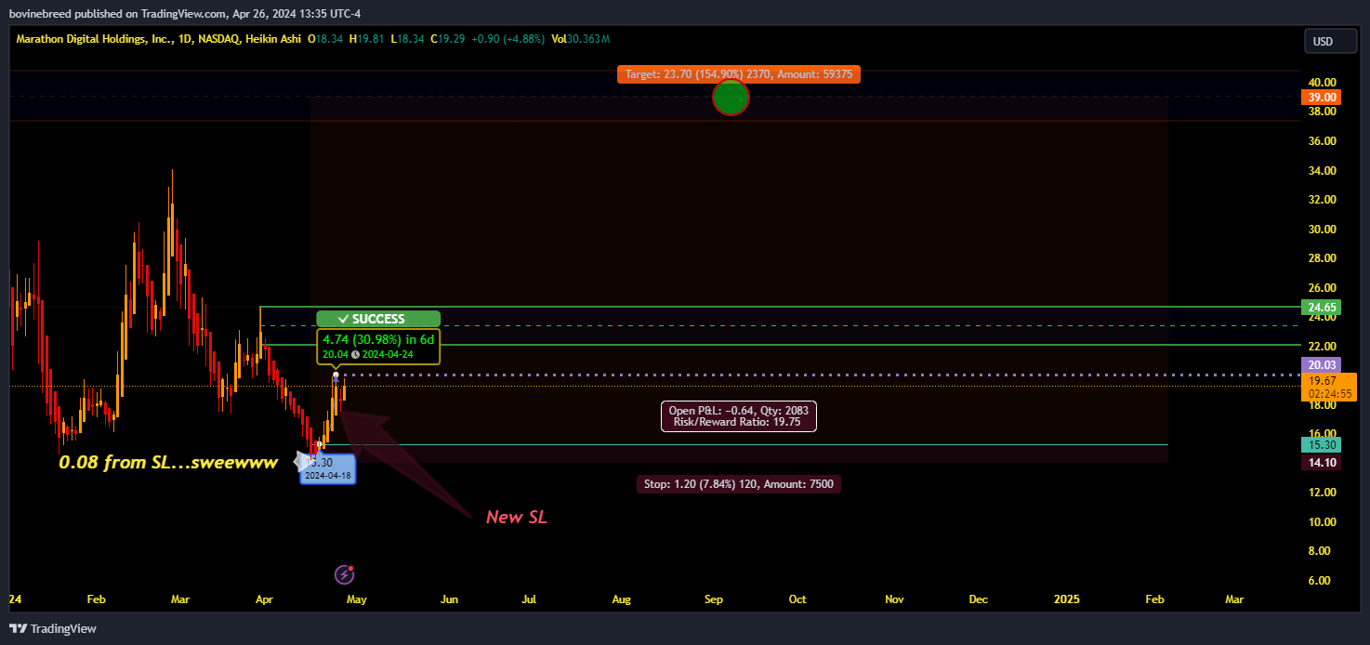
Task: Click the 20.03 purple price tag
Action: point(1323,366)
